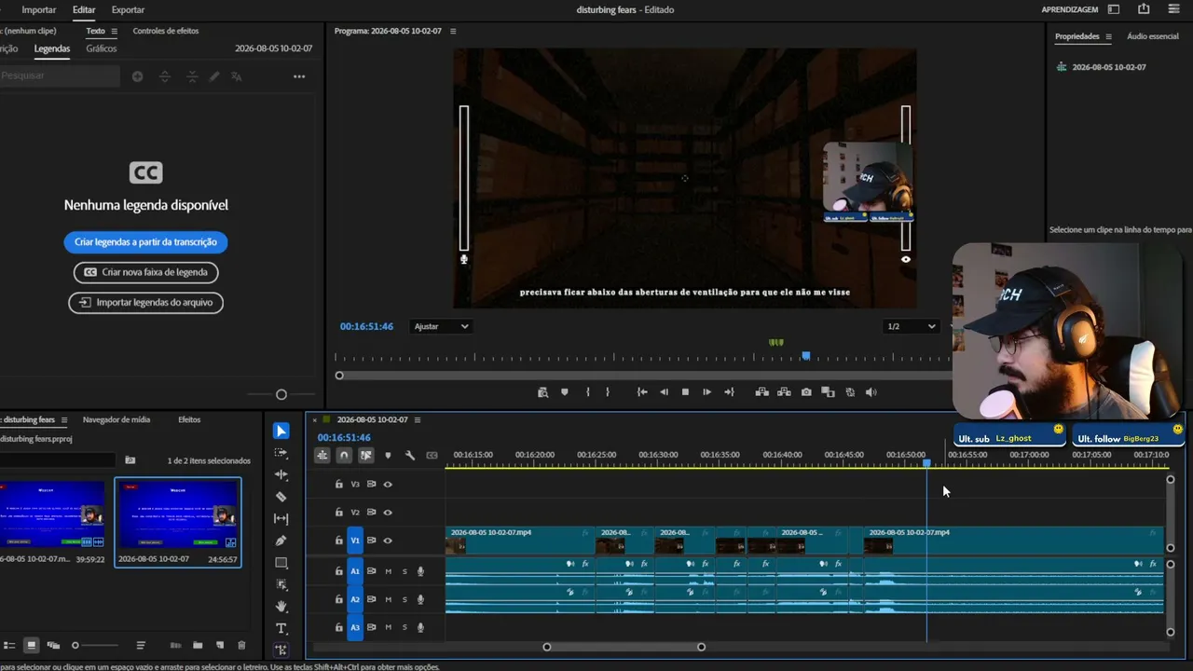Select the Hand tool
The image size is (1193, 671).
click(281, 607)
